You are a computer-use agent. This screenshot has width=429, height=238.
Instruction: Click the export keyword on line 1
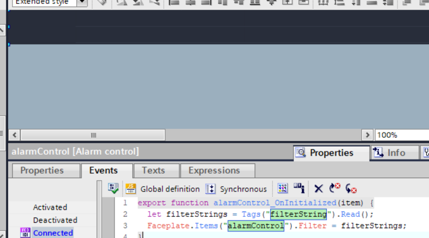(152, 203)
